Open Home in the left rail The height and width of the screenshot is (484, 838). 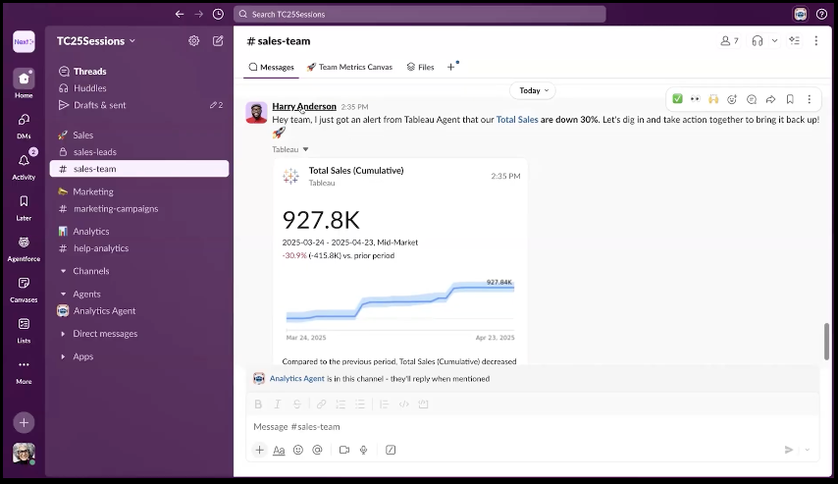[x=24, y=83]
